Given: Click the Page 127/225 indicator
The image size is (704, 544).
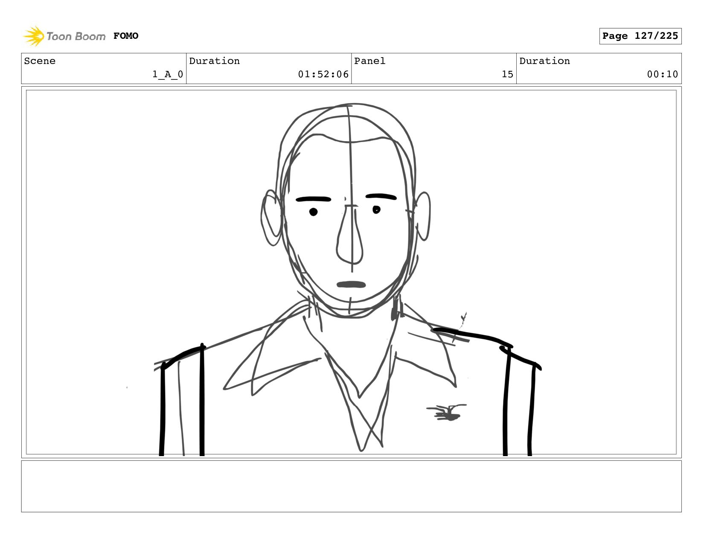Looking at the screenshot, I should click(x=640, y=36).
